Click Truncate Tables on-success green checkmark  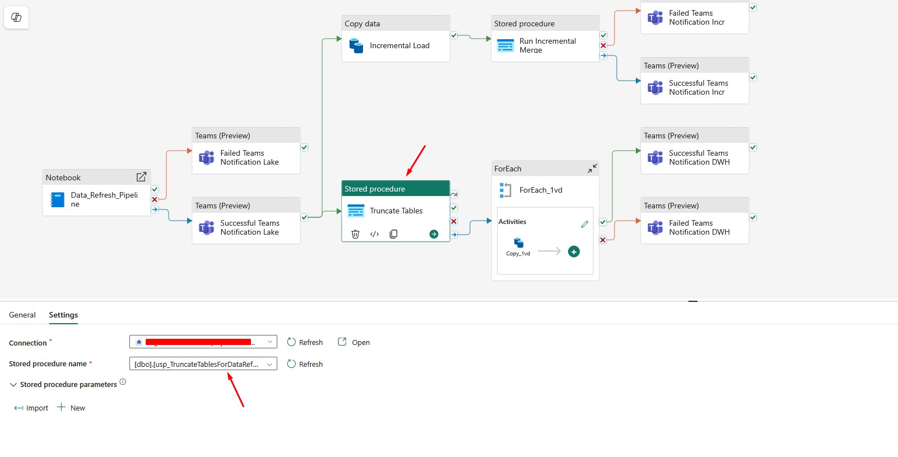tap(454, 208)
